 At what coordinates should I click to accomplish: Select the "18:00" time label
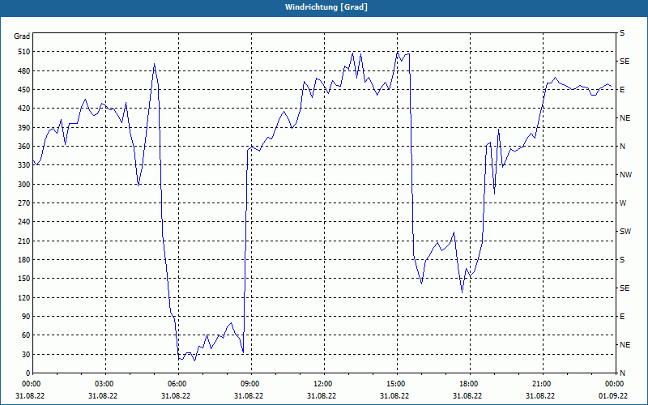[x=467, y=384]
